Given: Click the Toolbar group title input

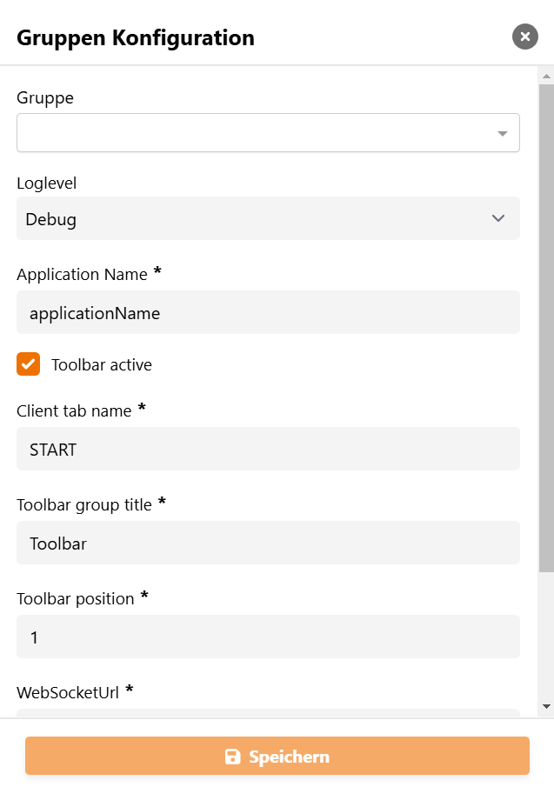Looking at the screenshot, I should click(x=268, y=544).
